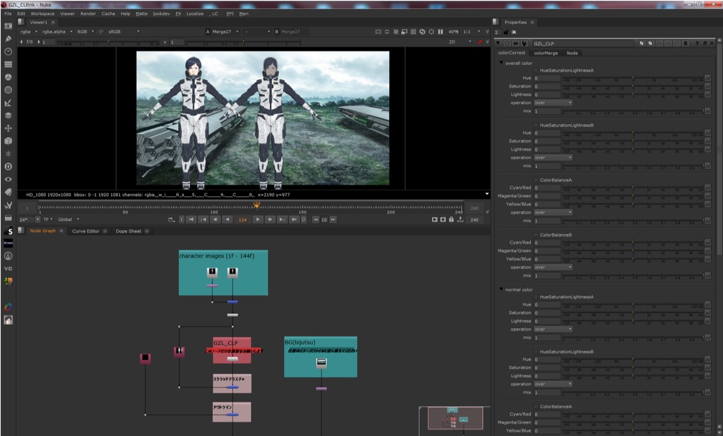This screenshot has width=723, height=436.
Task: Click the play backward button
Action: 228,220
